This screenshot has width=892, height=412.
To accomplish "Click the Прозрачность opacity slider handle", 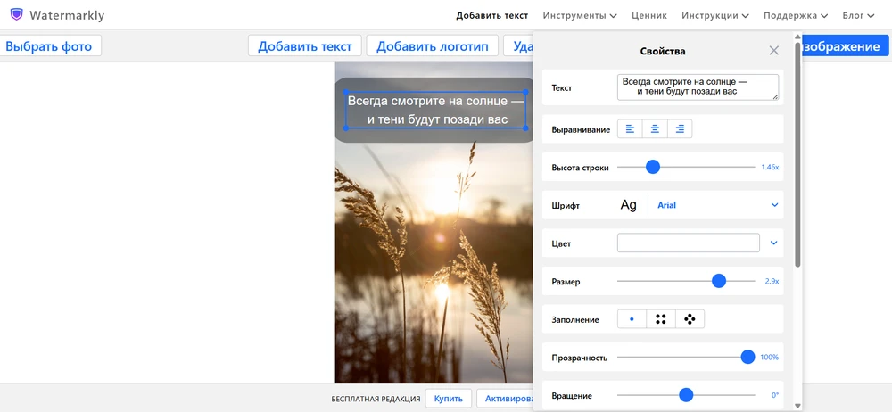I will (747, 357).
